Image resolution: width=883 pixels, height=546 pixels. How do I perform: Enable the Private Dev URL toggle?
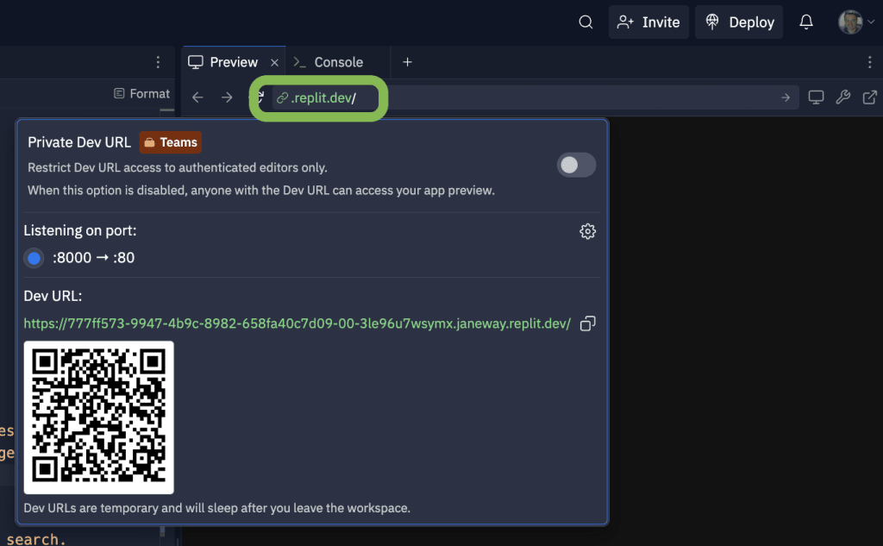575,165
